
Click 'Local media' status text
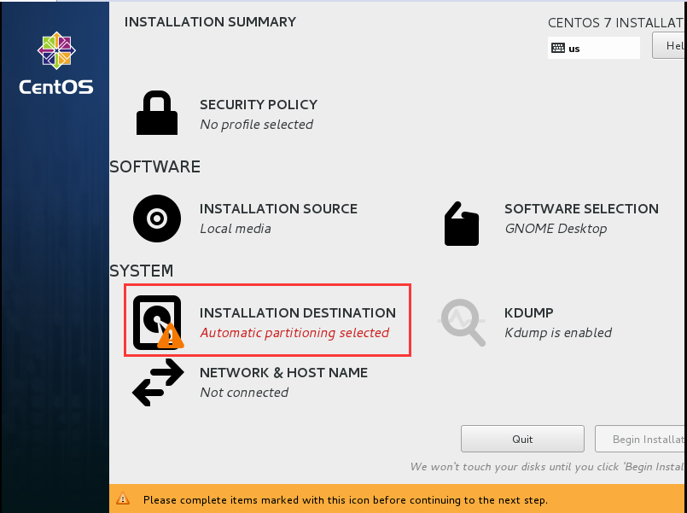(236, 229)
